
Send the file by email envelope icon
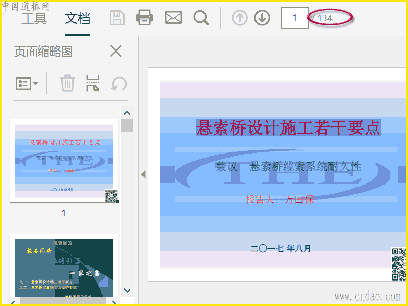click(173, 18)
